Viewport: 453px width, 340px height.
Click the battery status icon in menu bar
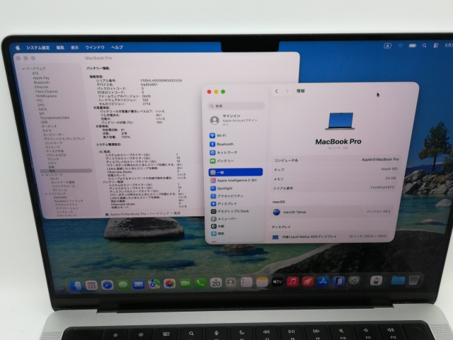[x=413, y=45]
